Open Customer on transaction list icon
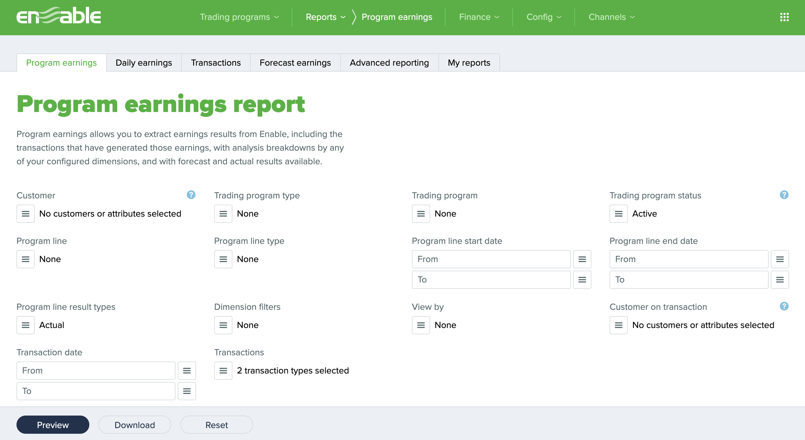This screenshot has height=440, width=805. click(x=618, y=325)
